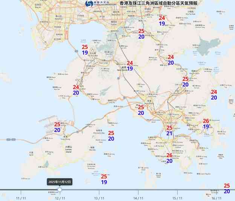The image size is (235, 201).
Task: Select 14/11 on the forecast timeline
Action: (x=138, y=198)
